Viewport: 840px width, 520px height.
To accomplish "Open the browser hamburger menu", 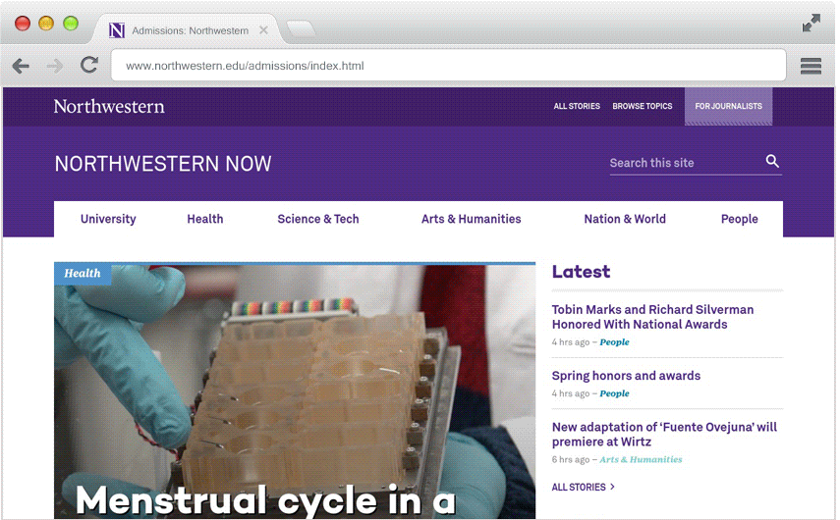I will pyautogui.click(x=811, y=66).
